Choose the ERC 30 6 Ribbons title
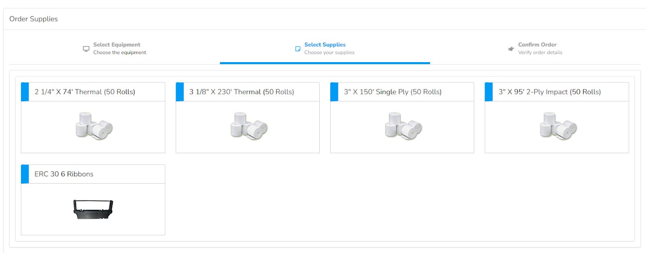The height and width of the screenshot is (253, 646). tap(64, 174)
